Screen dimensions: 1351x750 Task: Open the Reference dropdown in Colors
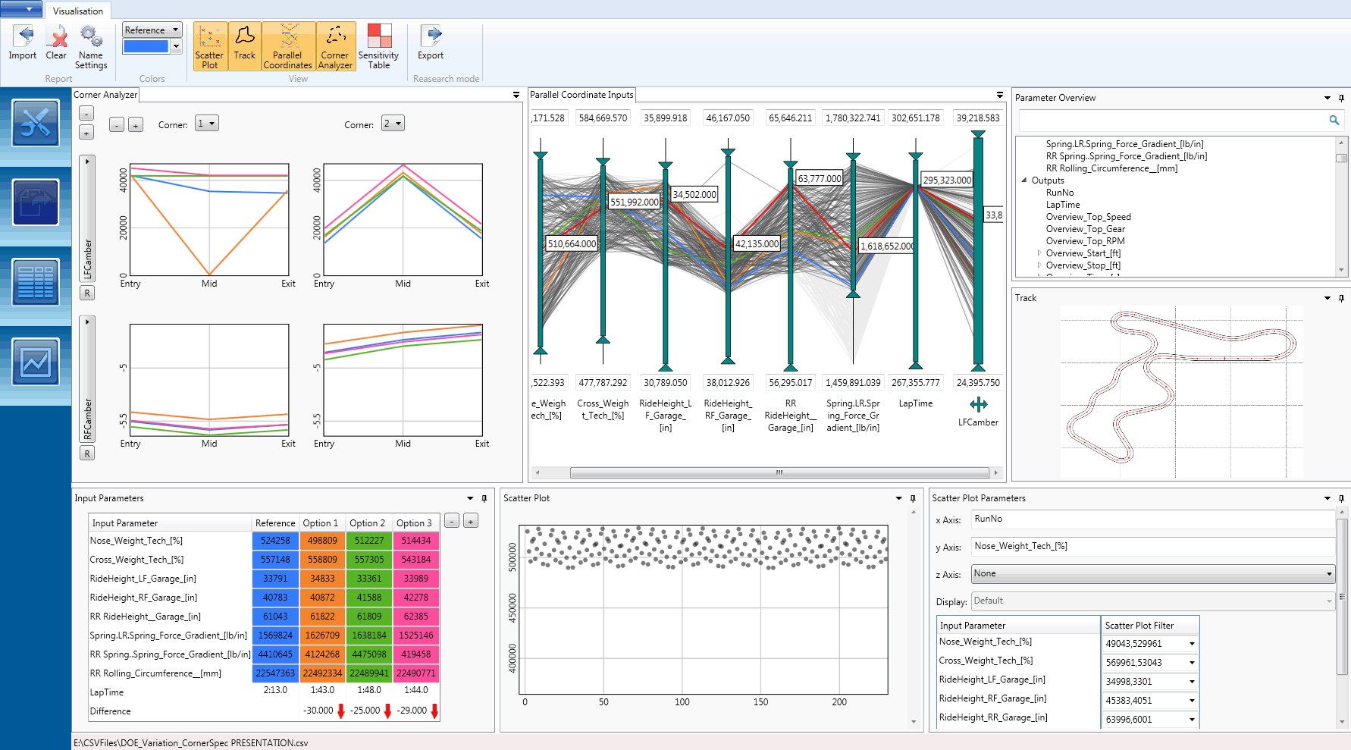152,30
